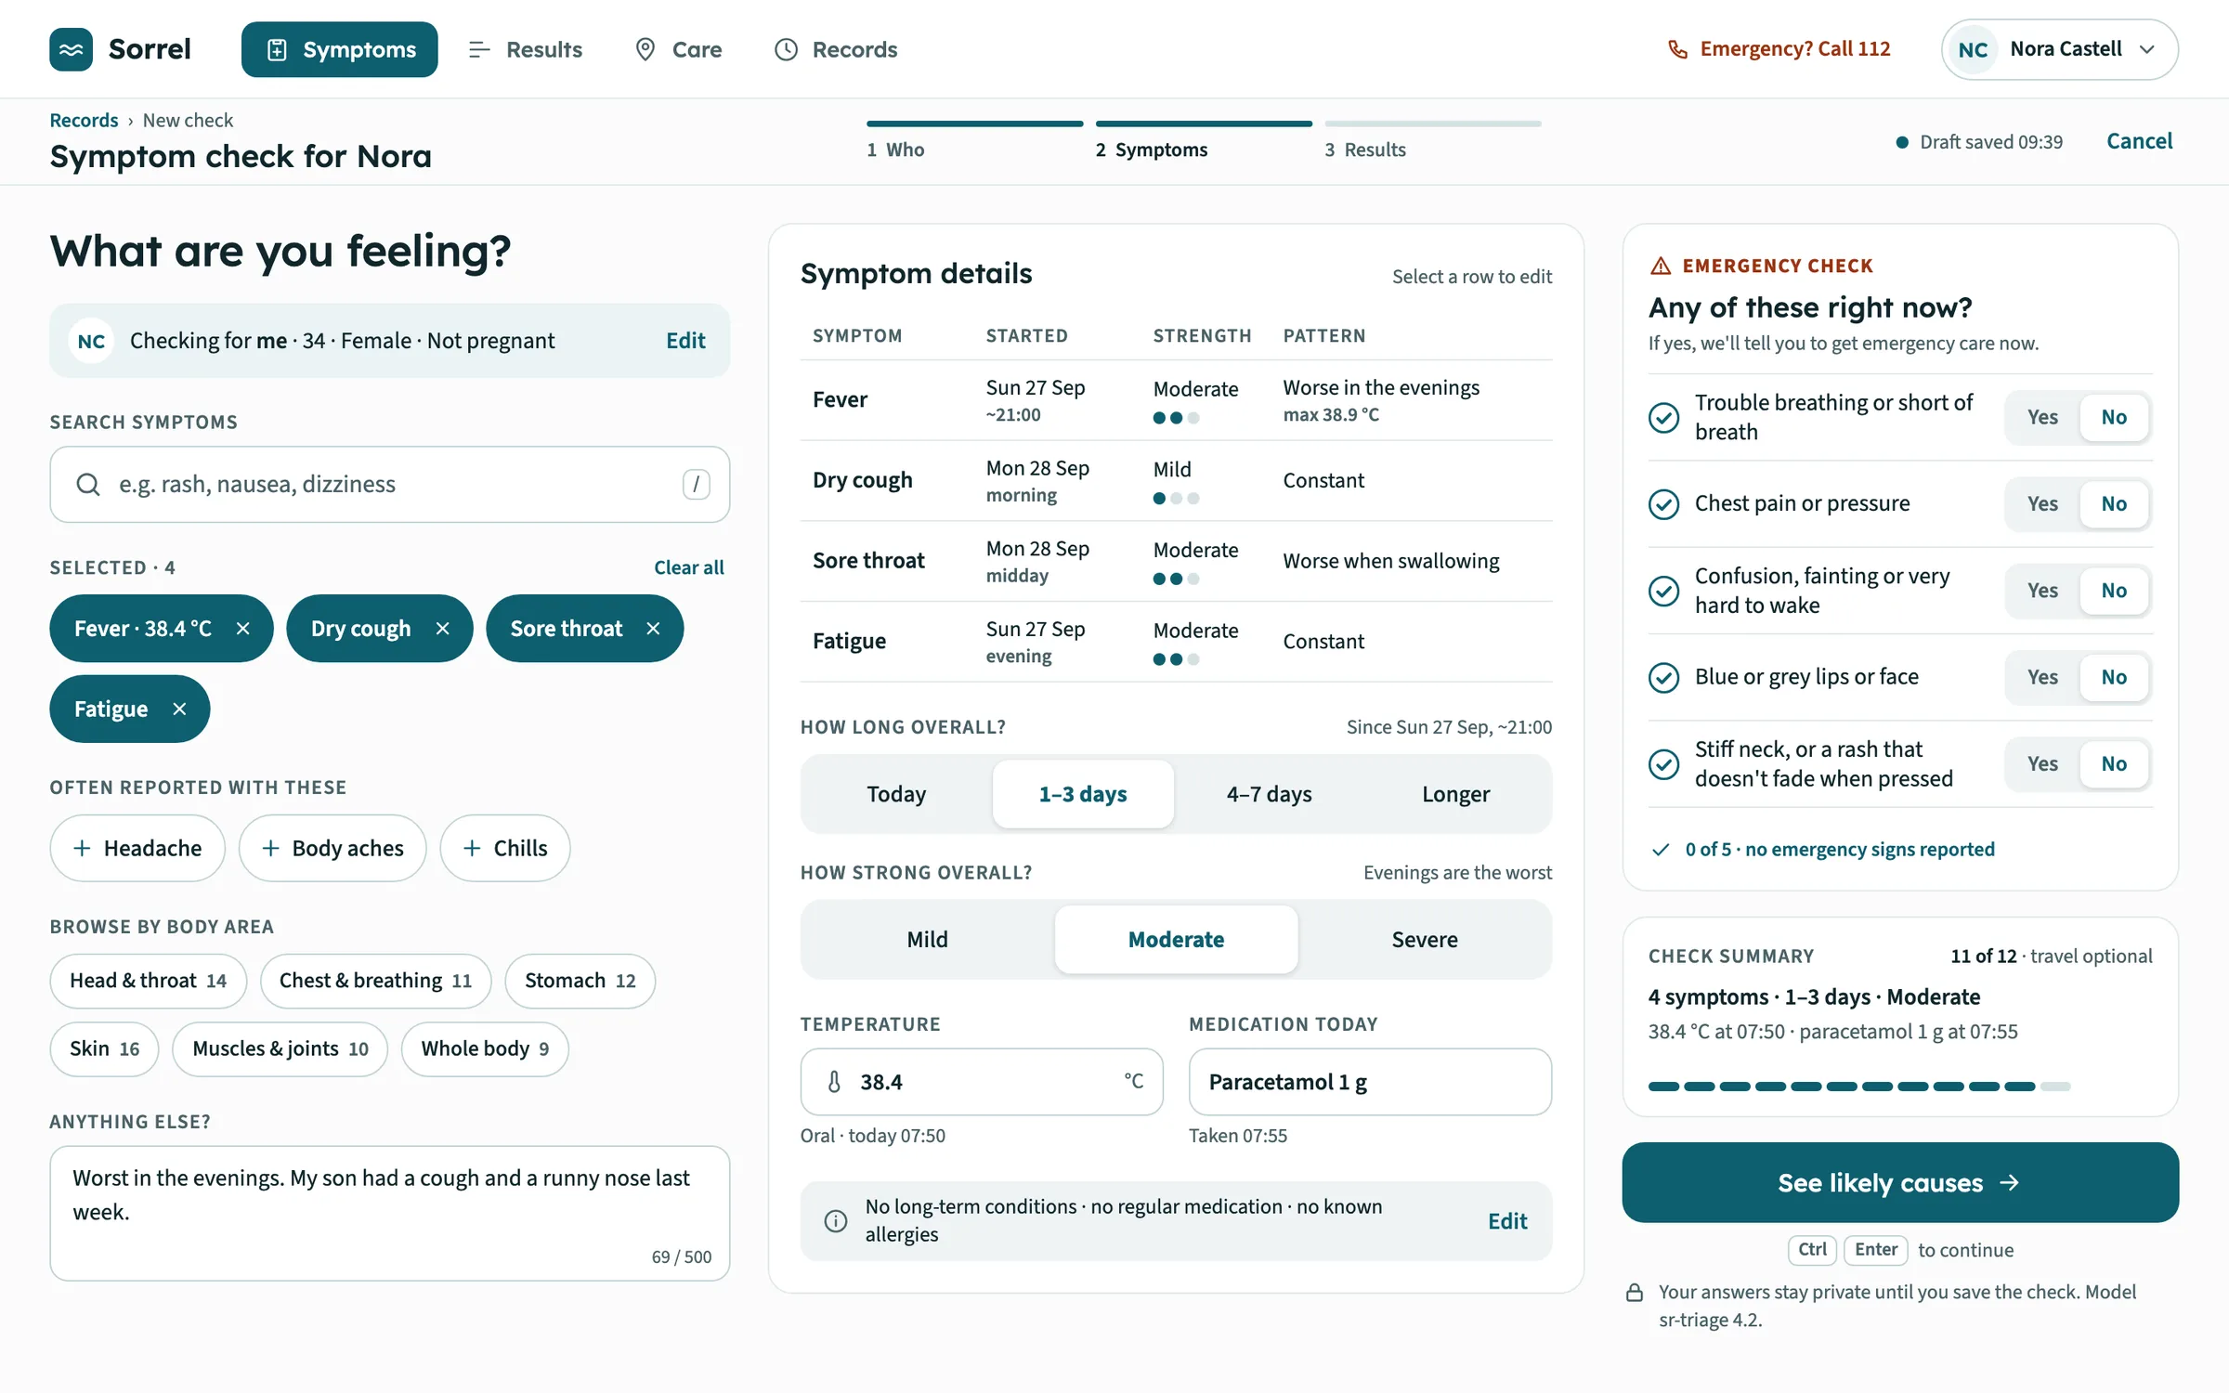Open the Results nav tab

[x=526, y=49]
